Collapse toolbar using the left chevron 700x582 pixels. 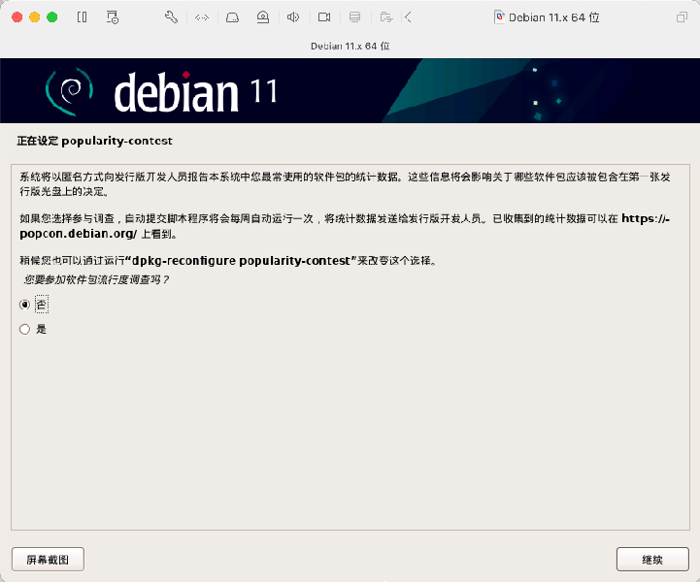click(x=408, y=17)
